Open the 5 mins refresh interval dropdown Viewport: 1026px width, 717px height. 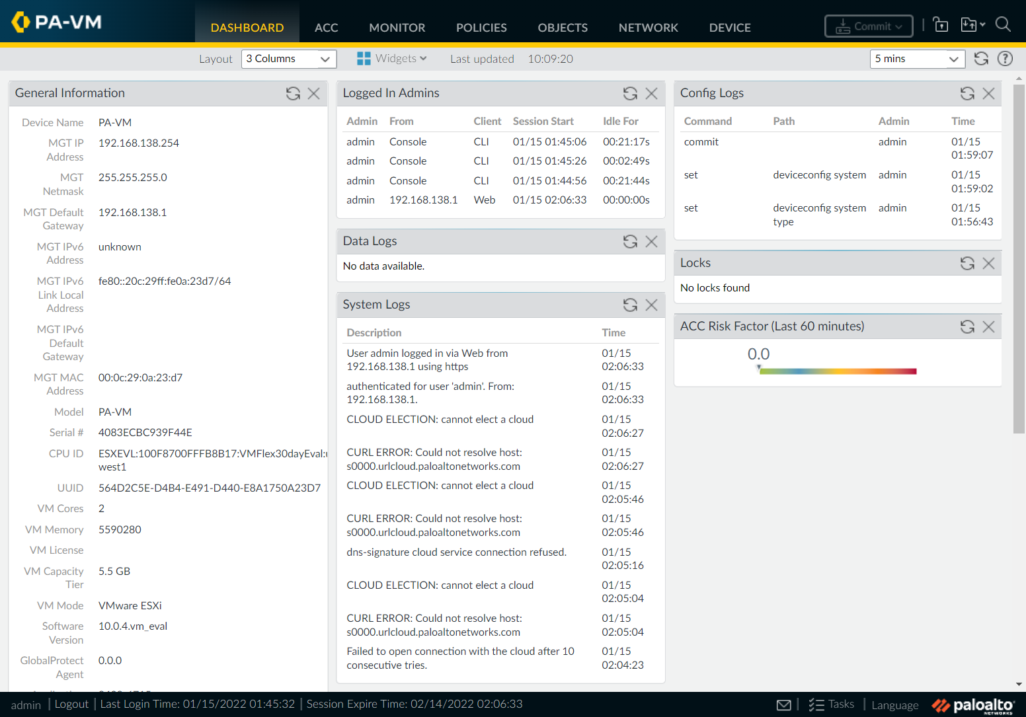pos(918,59)
